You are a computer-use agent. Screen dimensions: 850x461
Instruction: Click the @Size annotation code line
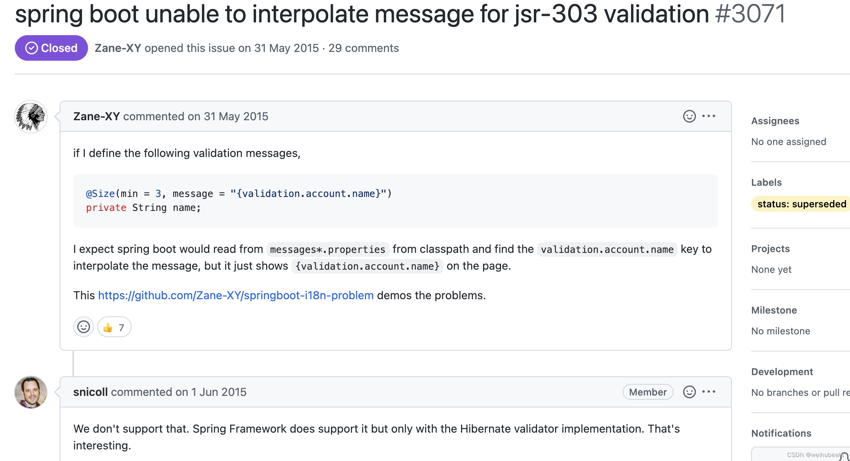click(x=239, y=194)
